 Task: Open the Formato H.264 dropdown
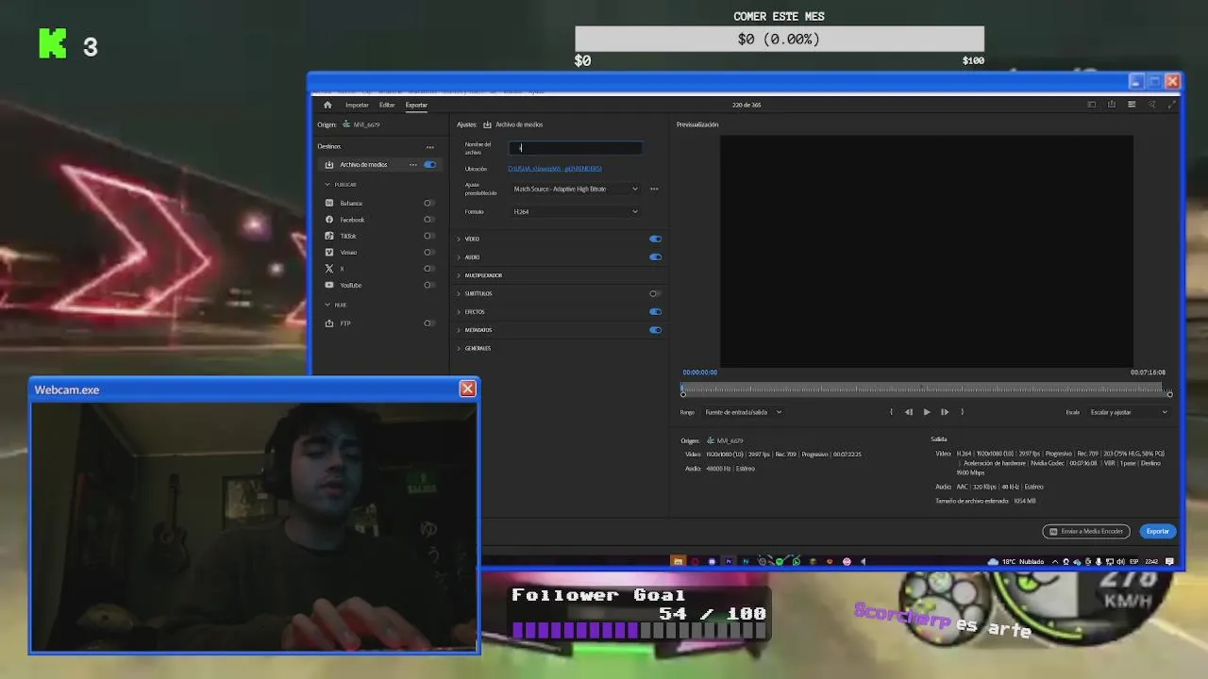tap(576, 211)
